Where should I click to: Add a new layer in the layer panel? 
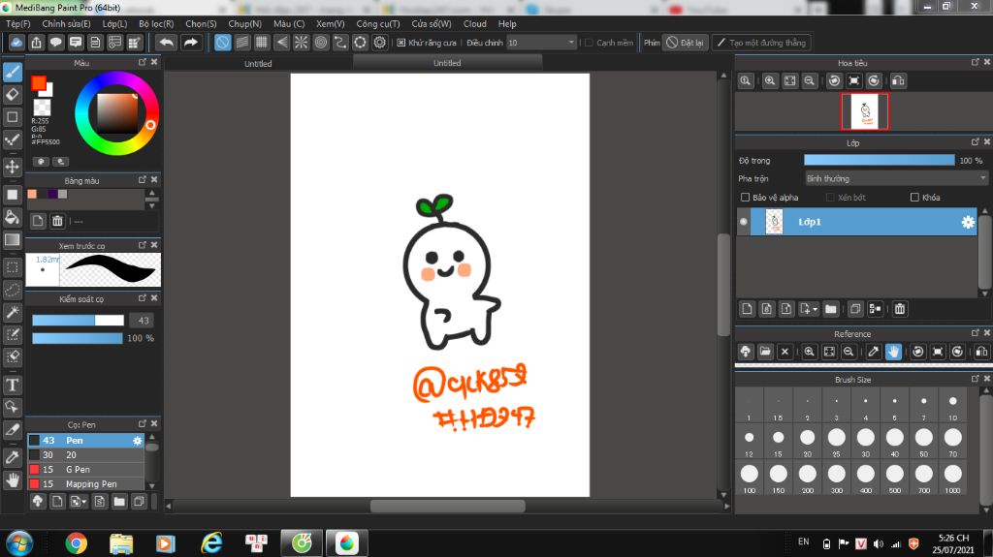(x=748, y=309)
